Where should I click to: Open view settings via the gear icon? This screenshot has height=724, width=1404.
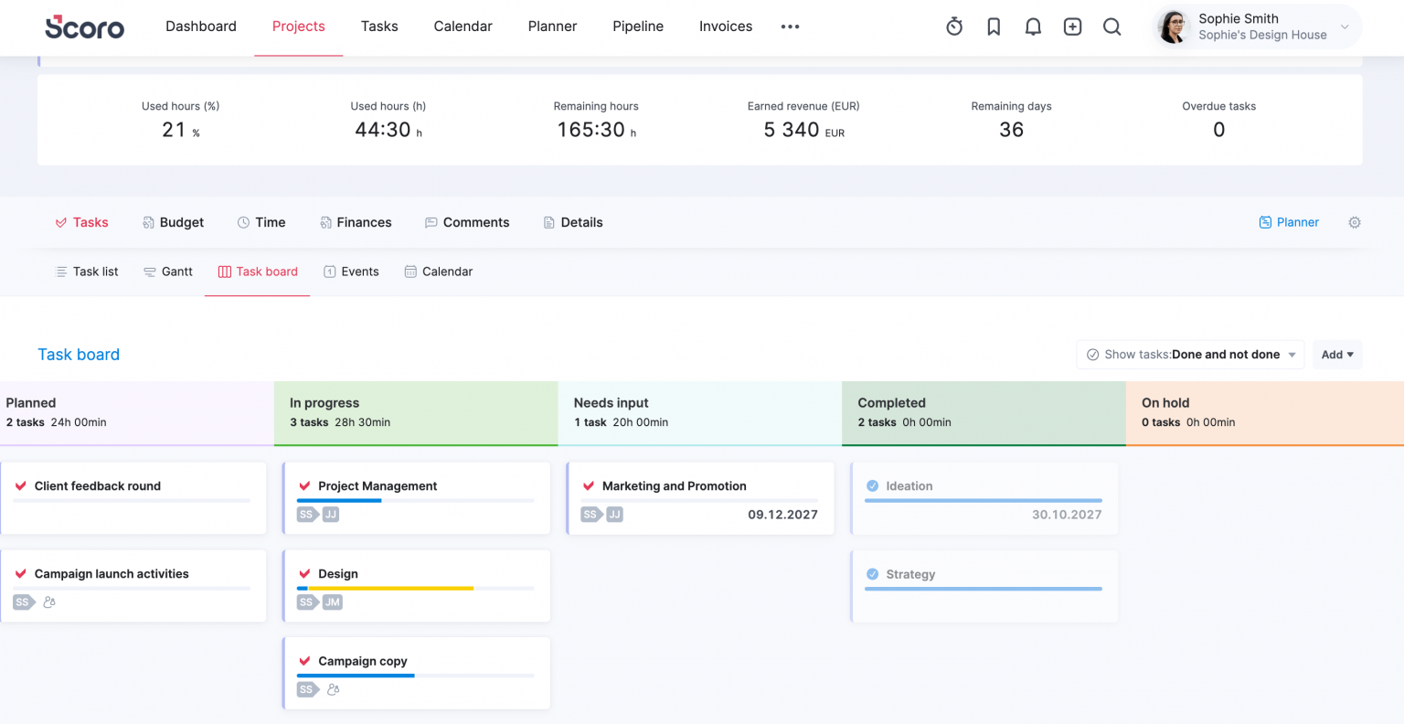1355,222
